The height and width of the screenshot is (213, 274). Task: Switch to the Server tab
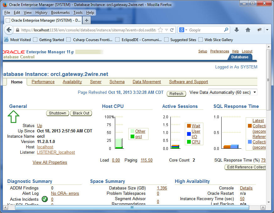96,82
